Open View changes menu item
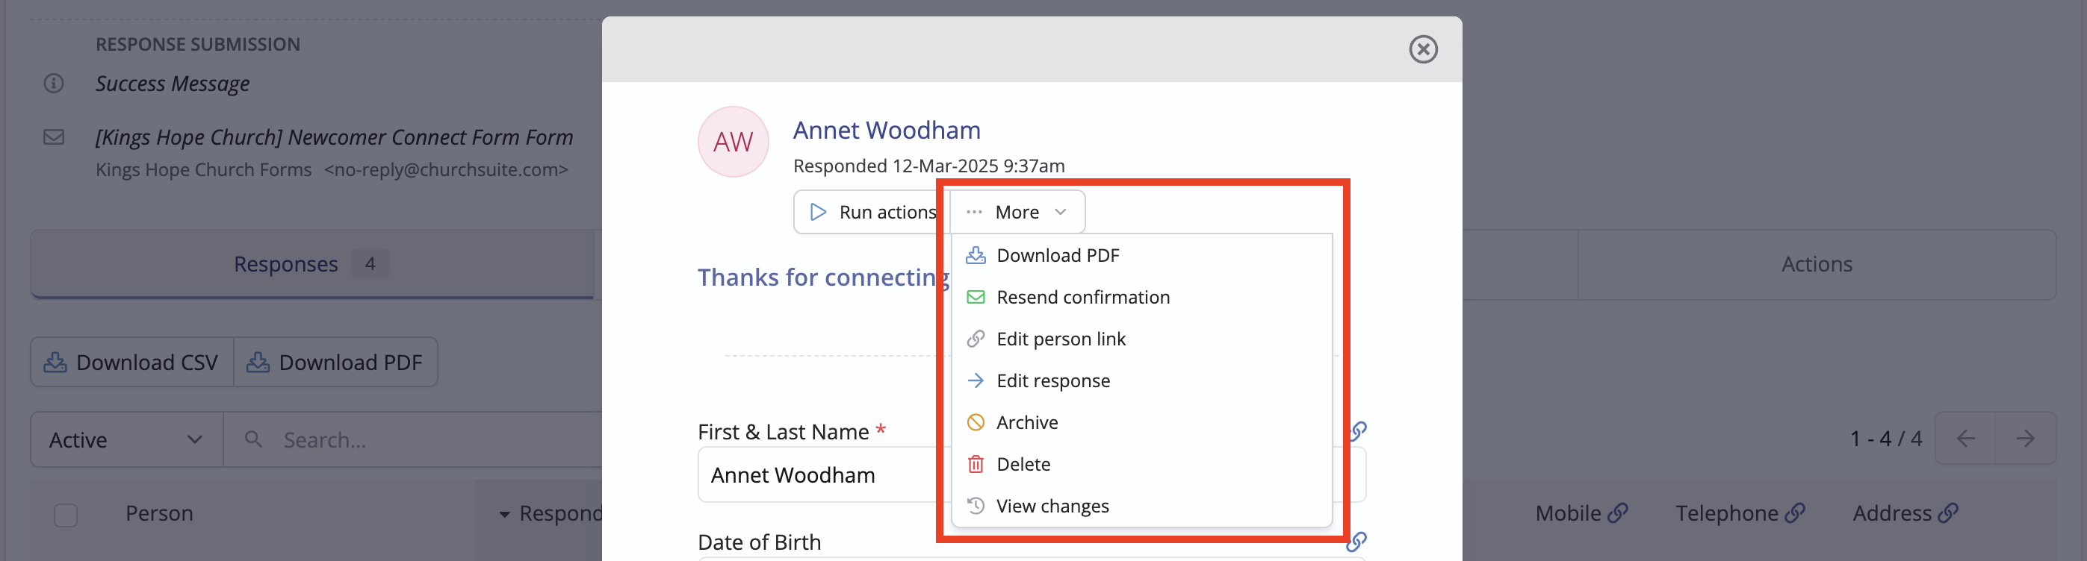2087x561 pixels. click(1141, 506)
